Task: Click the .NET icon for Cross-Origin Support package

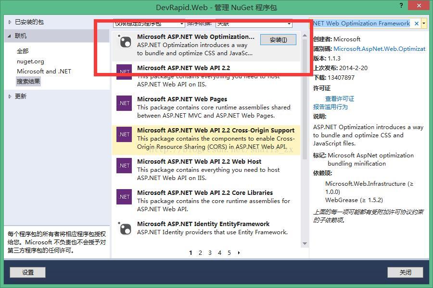Action: 124,134
